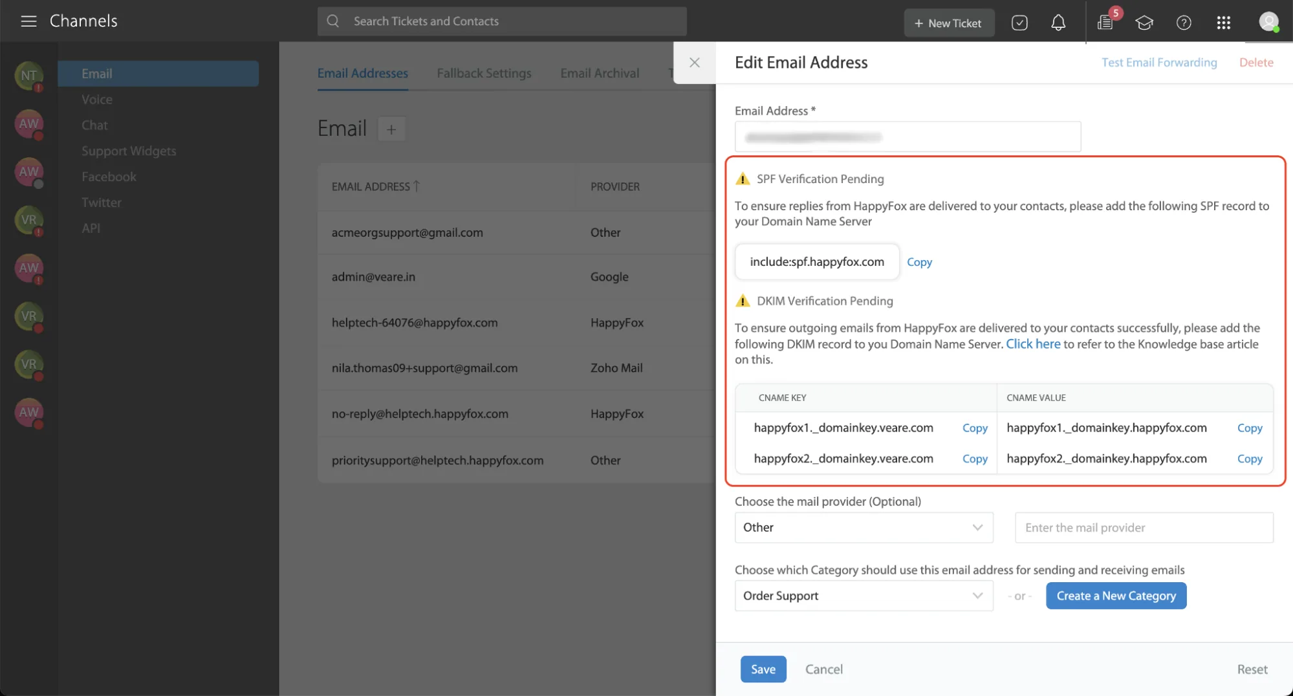1293x696 pixels.
Task: Open the pending tickets icon with badge
Action: coord(1105,23)
